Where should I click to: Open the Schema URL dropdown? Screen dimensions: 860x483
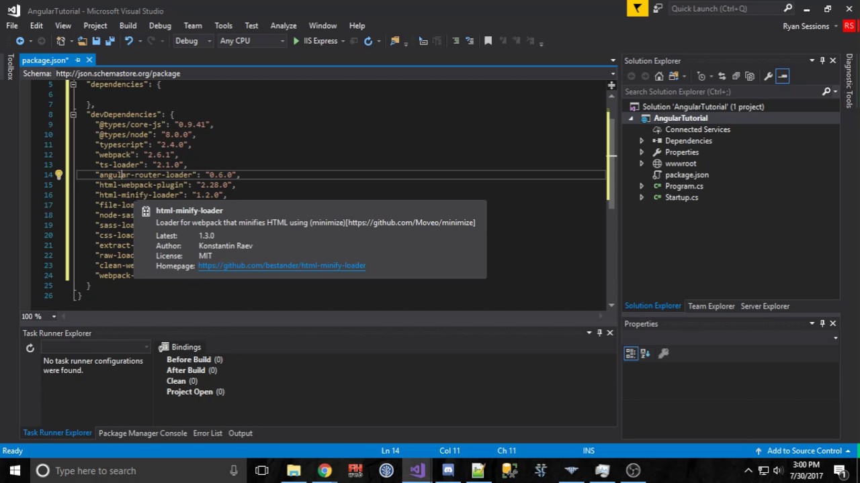click(613, 73)
